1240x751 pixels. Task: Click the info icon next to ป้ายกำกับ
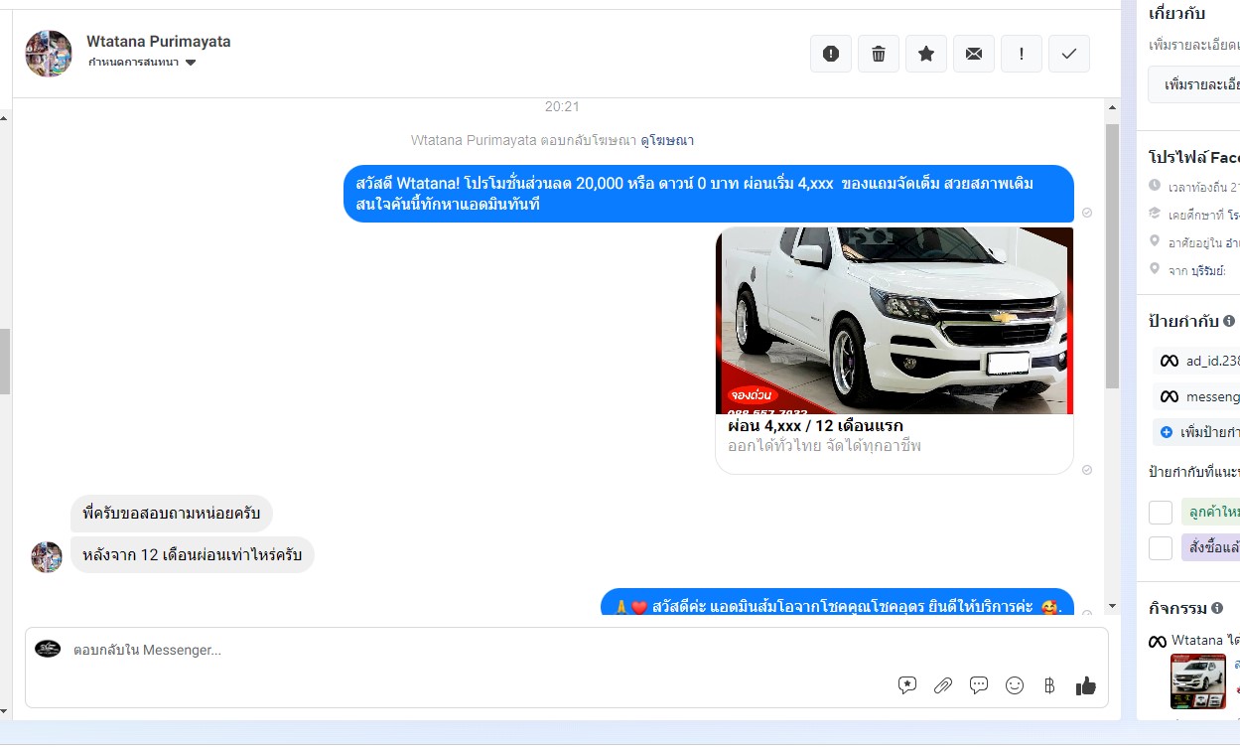coord(1229,321)
